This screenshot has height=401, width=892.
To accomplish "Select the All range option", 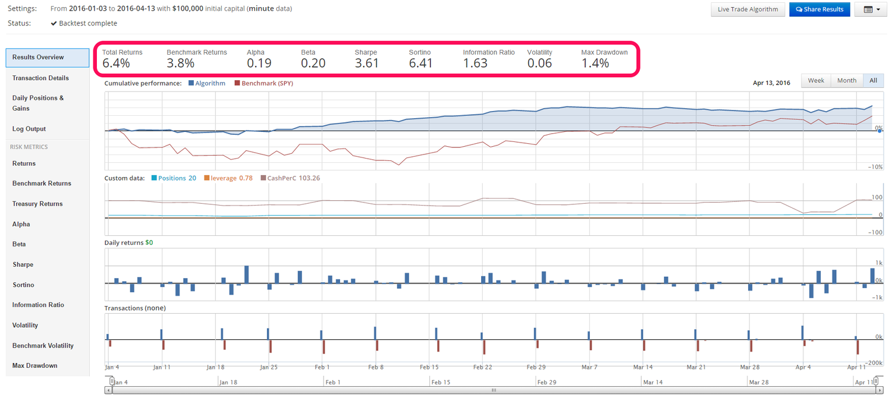I will 873,81.
